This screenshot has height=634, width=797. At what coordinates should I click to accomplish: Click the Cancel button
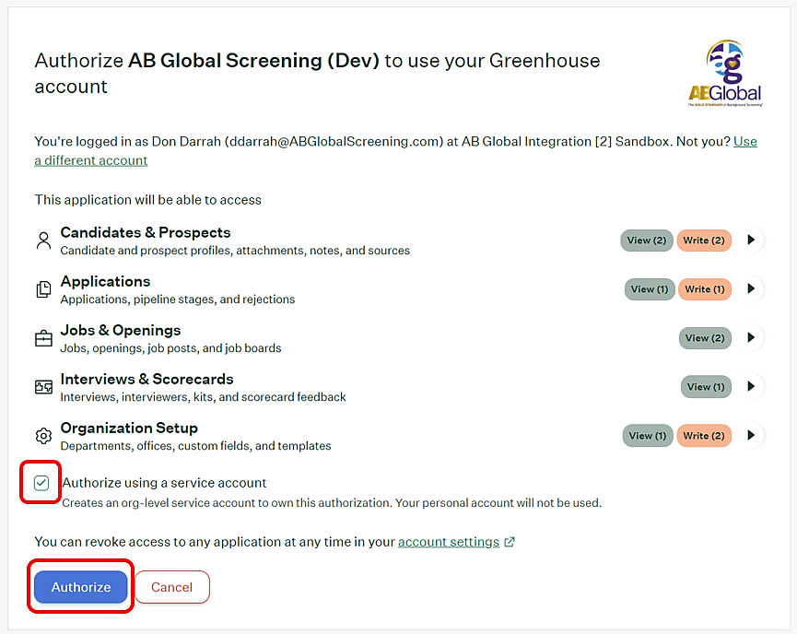[171, 587]
